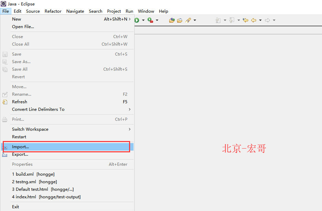Open the Project menu
Image resolution: width=322 pixels, height=211 pixels.
tap(114, 11)
